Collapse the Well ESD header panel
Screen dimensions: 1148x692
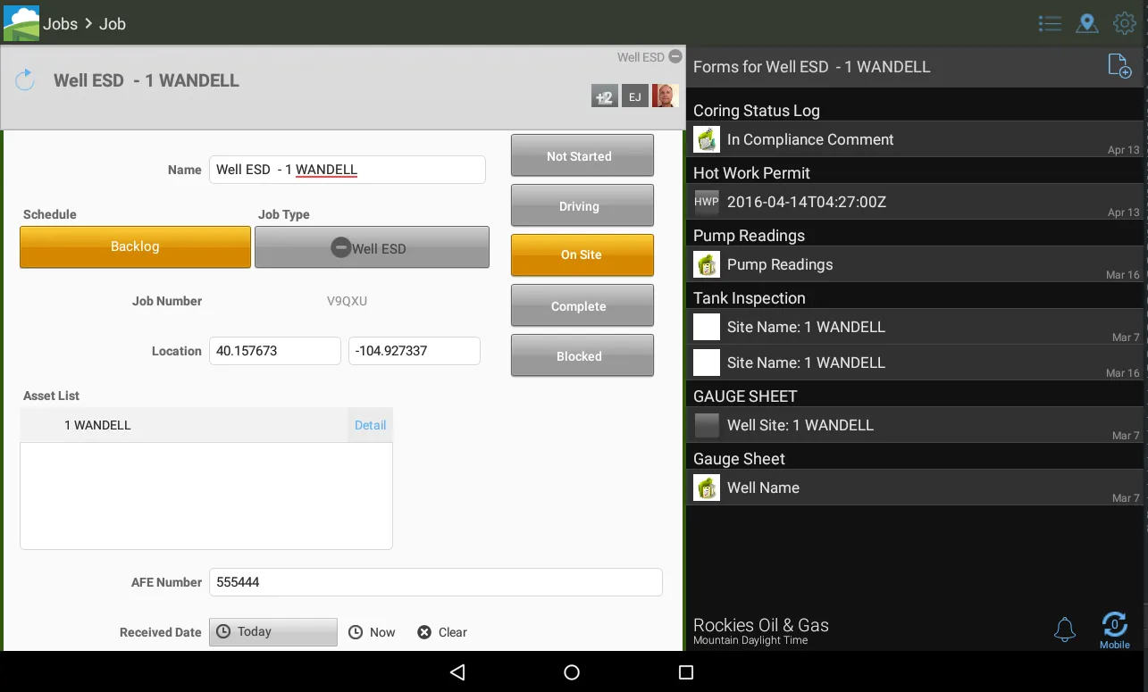click(675, 56)
